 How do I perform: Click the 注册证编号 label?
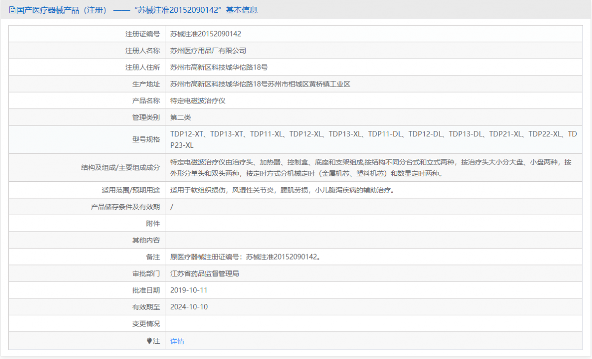tap(143, 34)
